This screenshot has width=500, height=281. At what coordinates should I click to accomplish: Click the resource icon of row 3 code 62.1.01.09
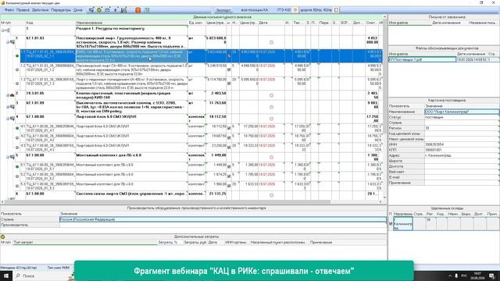pos(12,107)
